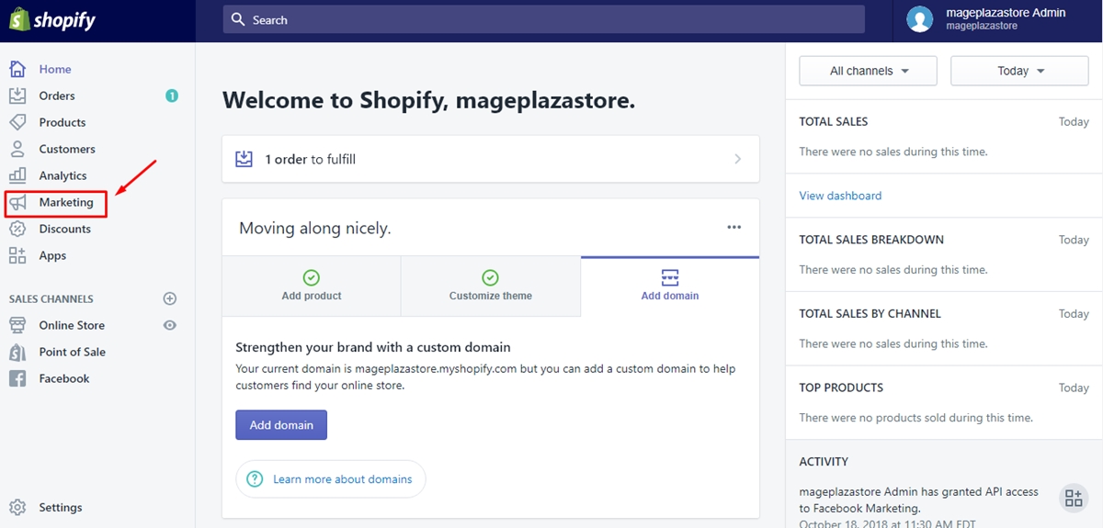Click the admin profile avatar

tap(920, 19)
